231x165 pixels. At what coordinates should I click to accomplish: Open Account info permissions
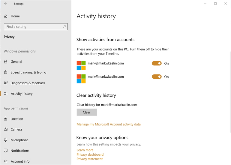click(x=20, y=161)
